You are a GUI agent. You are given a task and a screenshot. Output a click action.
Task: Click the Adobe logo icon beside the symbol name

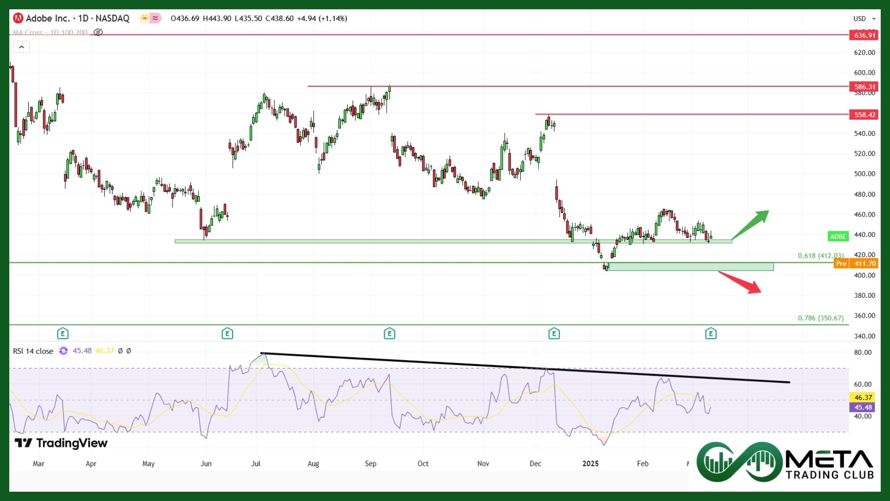pyautogui.click(x=18, y=19)
